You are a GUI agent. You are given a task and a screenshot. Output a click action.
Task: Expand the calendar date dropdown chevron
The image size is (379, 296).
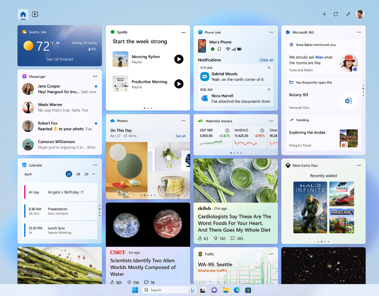click(94, 174)
